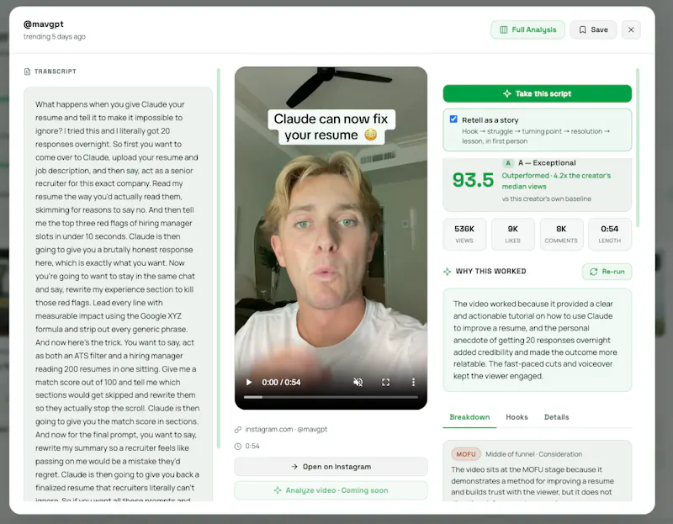Click Analyze video Coming soon button
The image size is (673, 524).
[331, 490]
